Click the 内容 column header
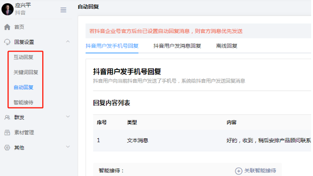This screenshot has width=313, height=176. pyautogui.click(x=231, y=122)
